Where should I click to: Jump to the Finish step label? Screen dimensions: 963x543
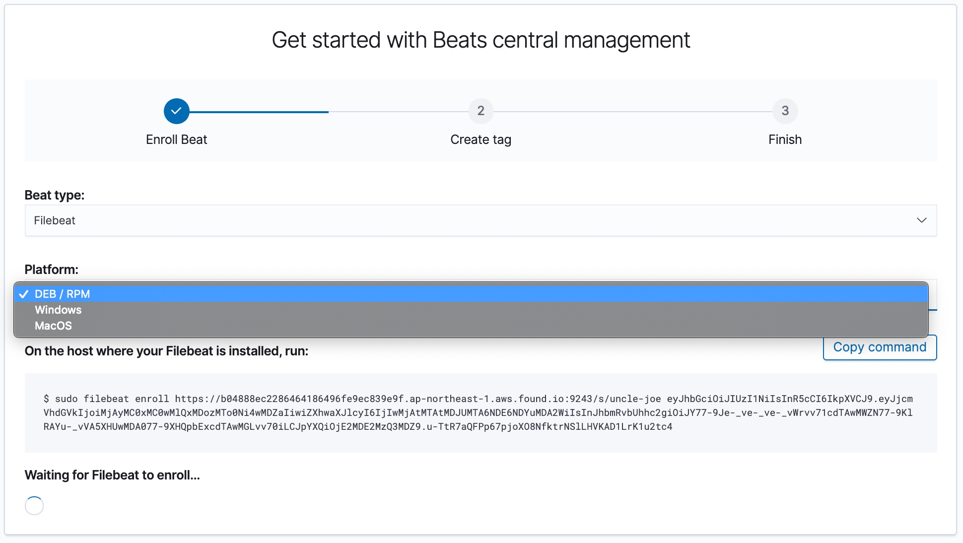785,139
